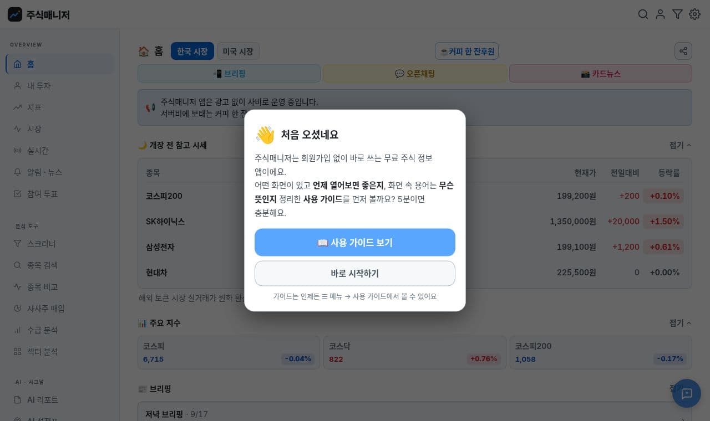The image size is (710, 421).
Task: Collapse 주요 지수 section
Action: (x=680, y=323)
